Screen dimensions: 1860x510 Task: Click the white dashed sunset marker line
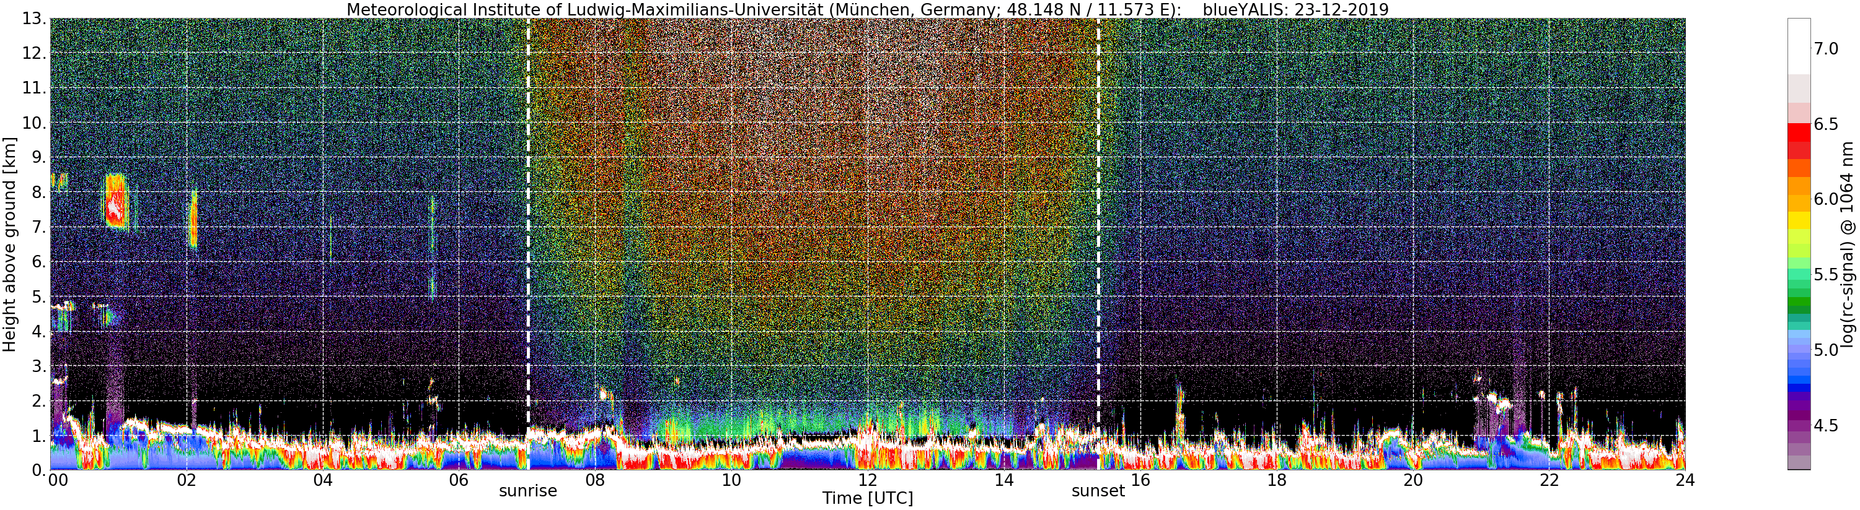click(x=1098, y=244)
